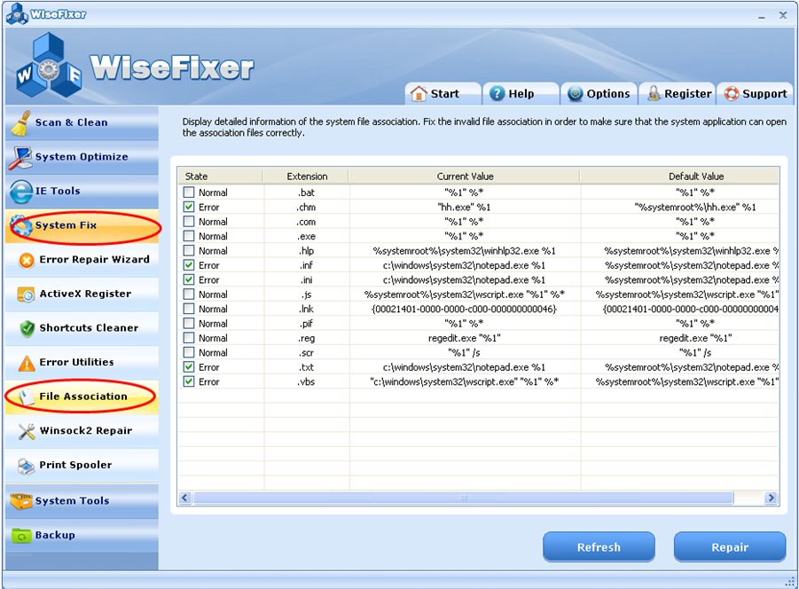This screenshot has height=589, width=799.
Task: Click the ActiveX Register icon
Action: pos(26,294)
